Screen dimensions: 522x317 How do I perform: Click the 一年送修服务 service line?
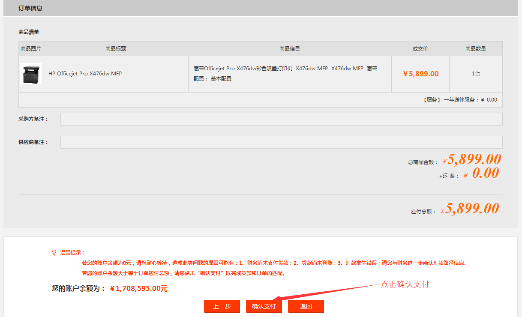click(460, 100)
